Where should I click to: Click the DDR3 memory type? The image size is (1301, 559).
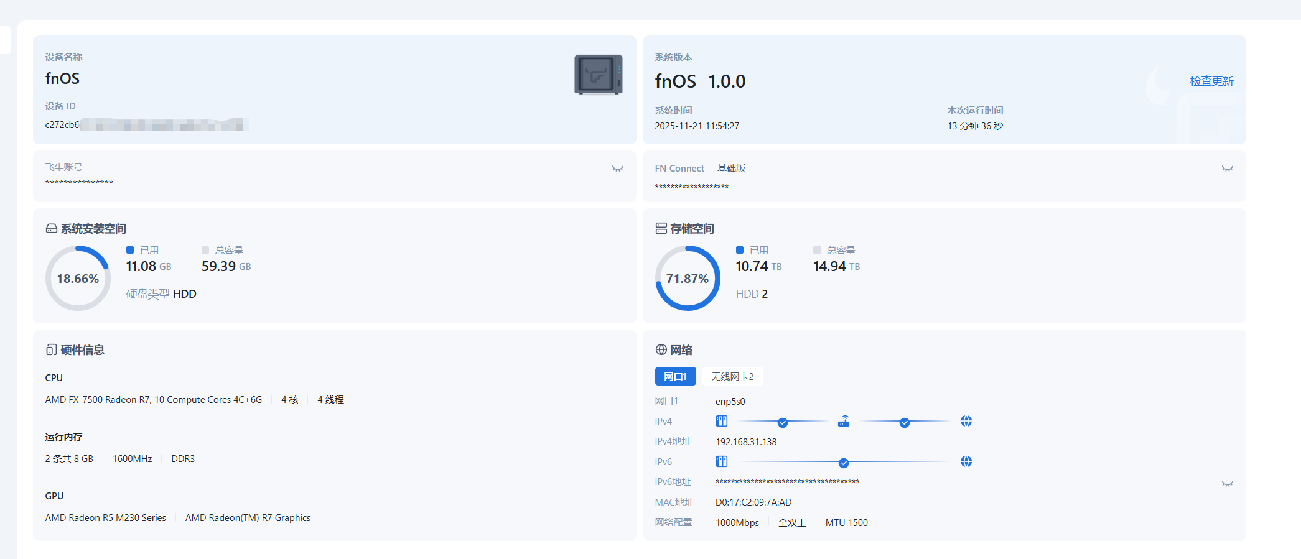tap(183, 459)
